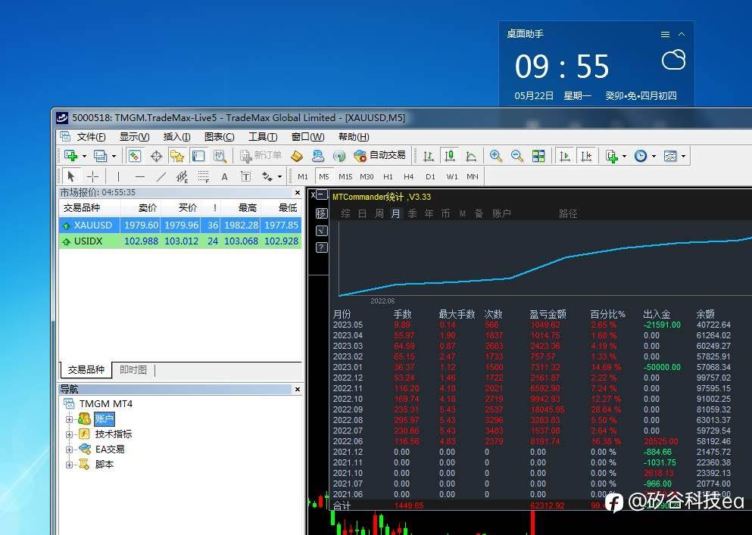The height and width of the screenshot is (535, 752).
Task: Click the chart templates icon
Action: [x=670, y=156]
